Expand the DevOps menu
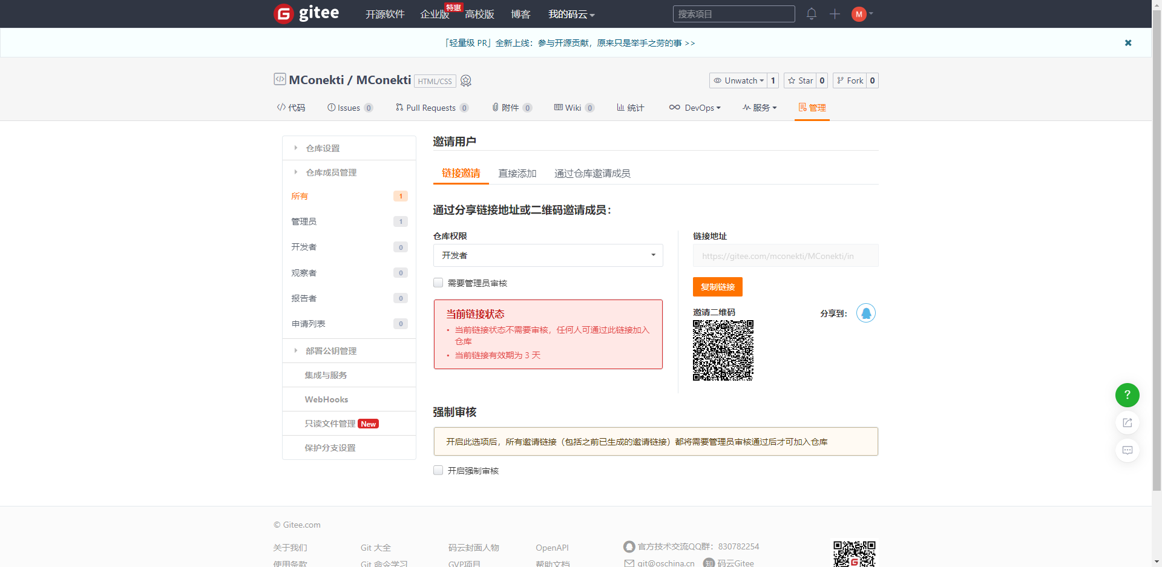The width and height of the screenshot is (1162, 567). pos(695,108)
